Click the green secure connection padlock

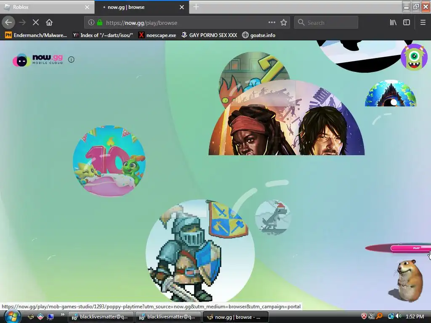point(100,23)
